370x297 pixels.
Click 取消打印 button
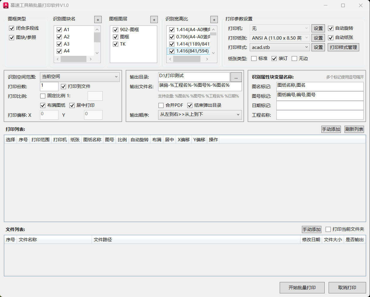[347, 287]
